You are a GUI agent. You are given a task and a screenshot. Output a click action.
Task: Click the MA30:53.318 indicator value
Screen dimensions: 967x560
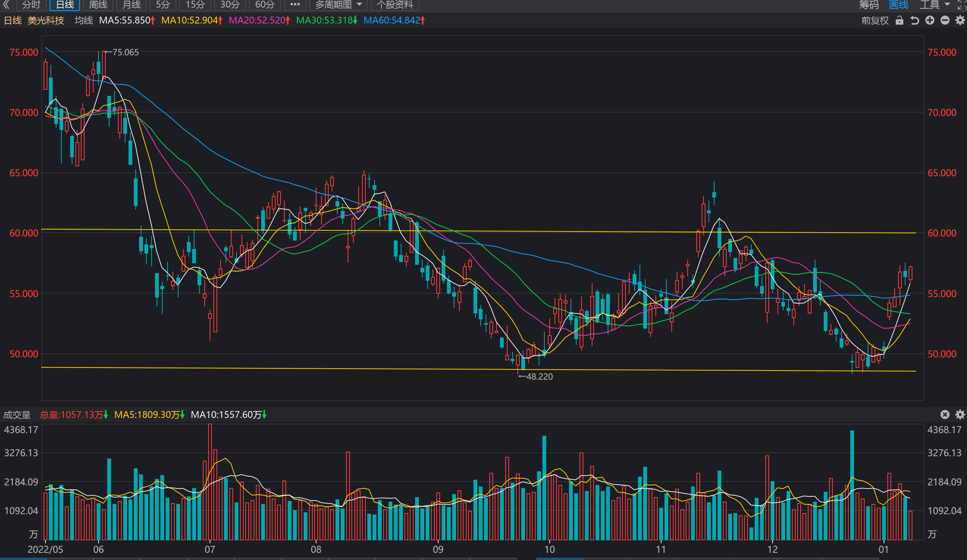(326, 20)
